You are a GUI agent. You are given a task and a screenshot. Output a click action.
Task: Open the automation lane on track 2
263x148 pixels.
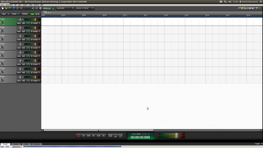28,32
